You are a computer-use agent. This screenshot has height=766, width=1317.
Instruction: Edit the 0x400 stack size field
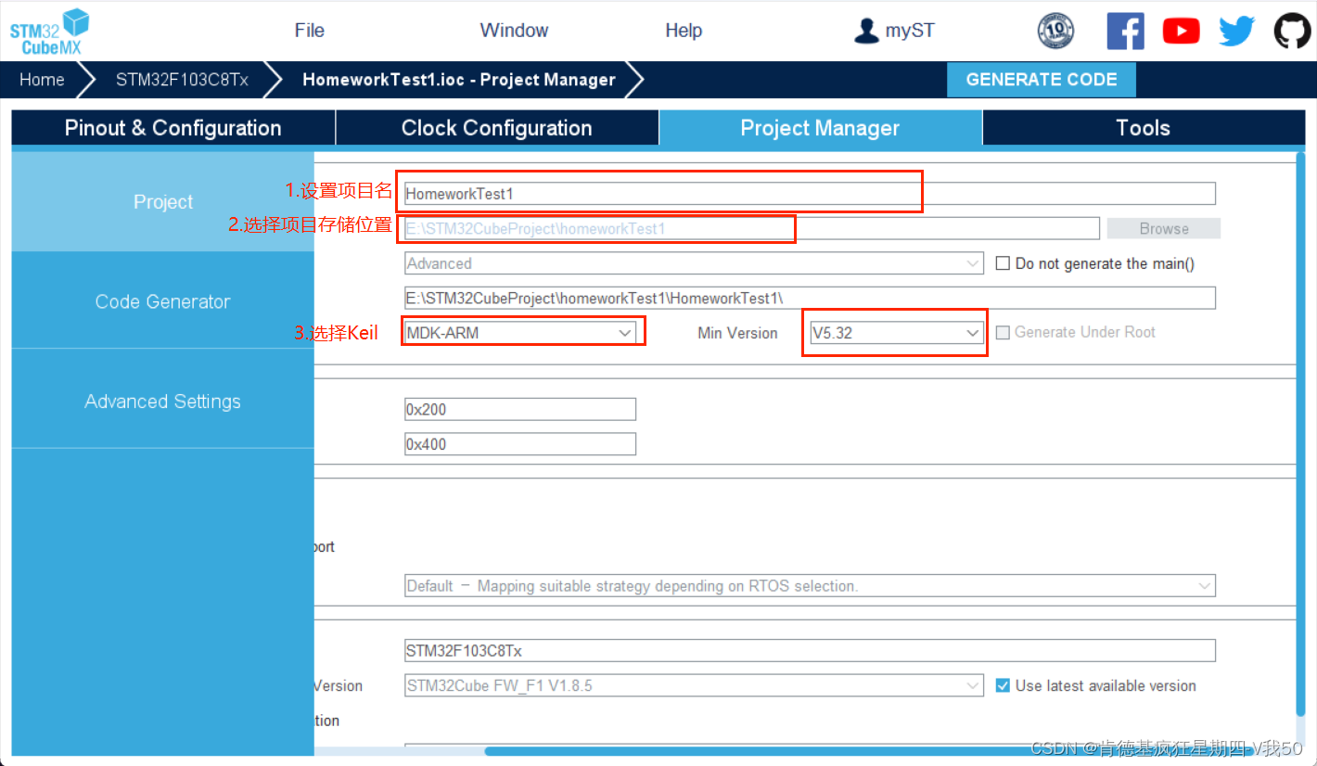[x=520, y=444]
